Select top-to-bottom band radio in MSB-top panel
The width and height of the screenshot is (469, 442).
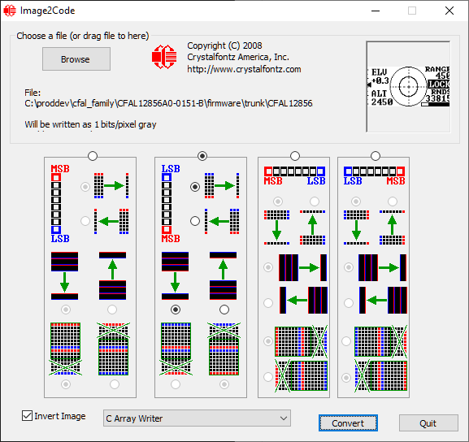[x=66, y=310]
